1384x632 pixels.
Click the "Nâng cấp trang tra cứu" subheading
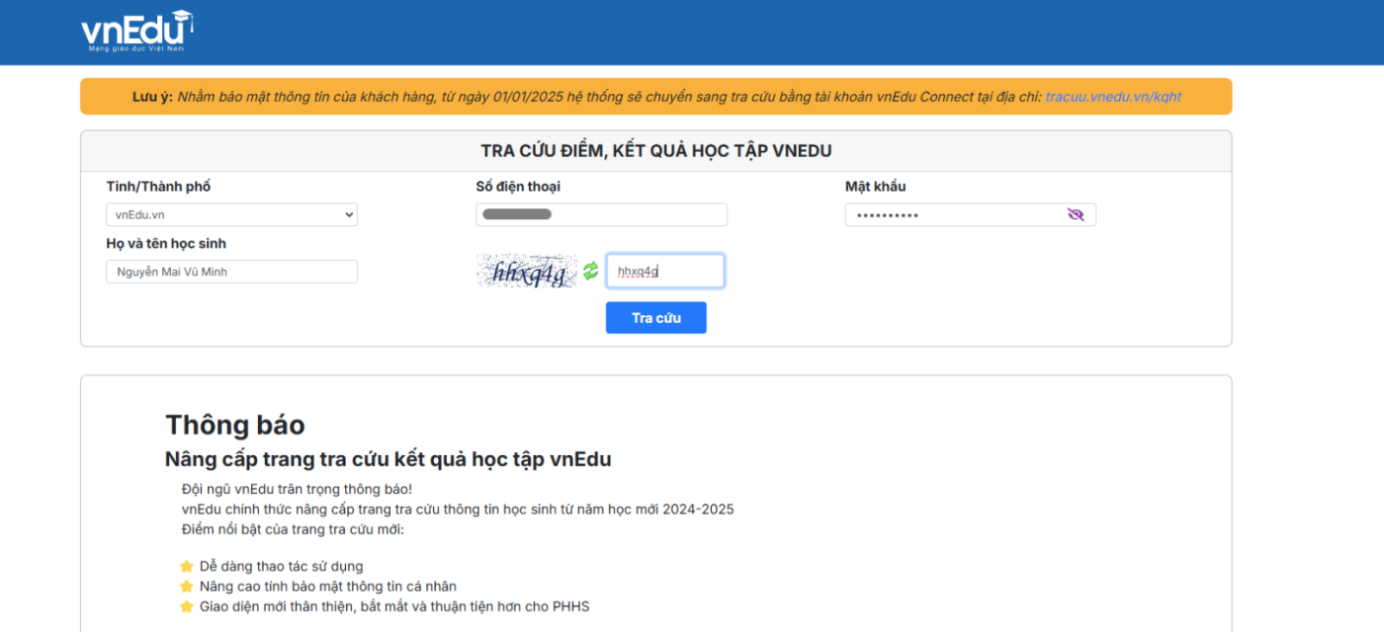click(x=388, y=459)
